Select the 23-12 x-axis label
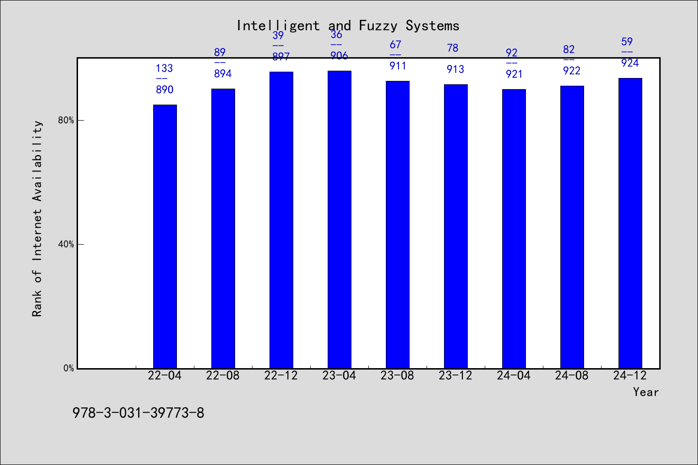This screenshot has height=465, width=698. (x=456, y=375)
